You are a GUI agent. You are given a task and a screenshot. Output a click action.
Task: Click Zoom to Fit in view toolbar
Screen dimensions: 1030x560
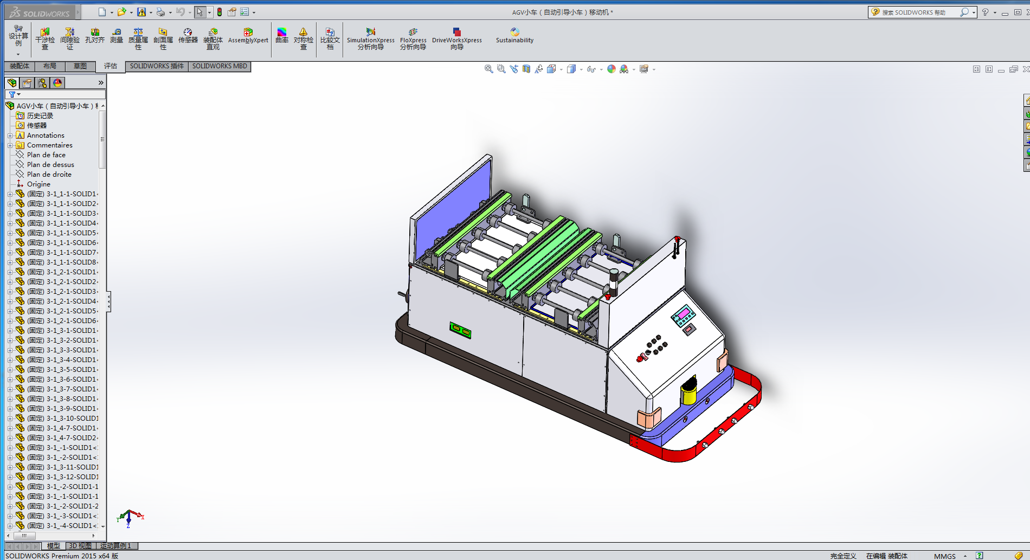click(x=488, y=69)
